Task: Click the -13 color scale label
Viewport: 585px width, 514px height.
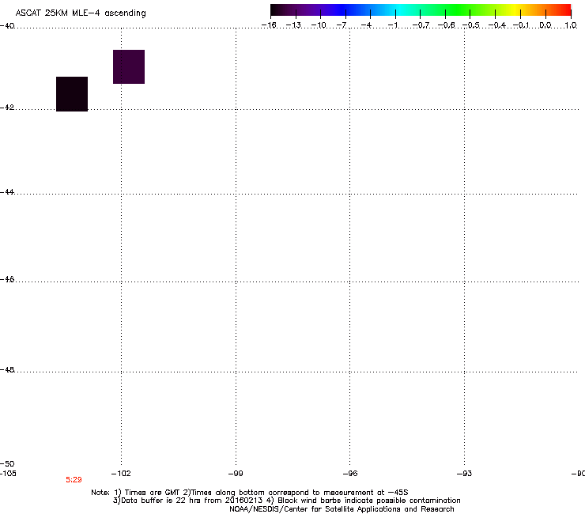Action: click(293, 25)
